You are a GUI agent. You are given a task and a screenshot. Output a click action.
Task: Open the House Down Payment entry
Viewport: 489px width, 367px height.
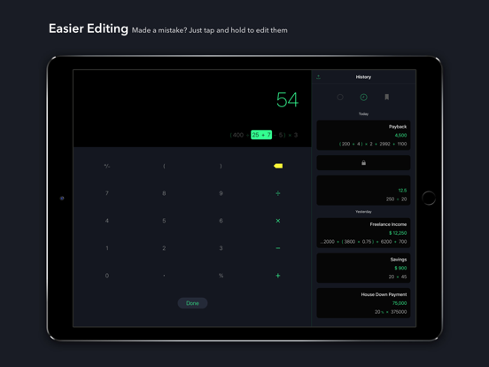pos(363,303)
